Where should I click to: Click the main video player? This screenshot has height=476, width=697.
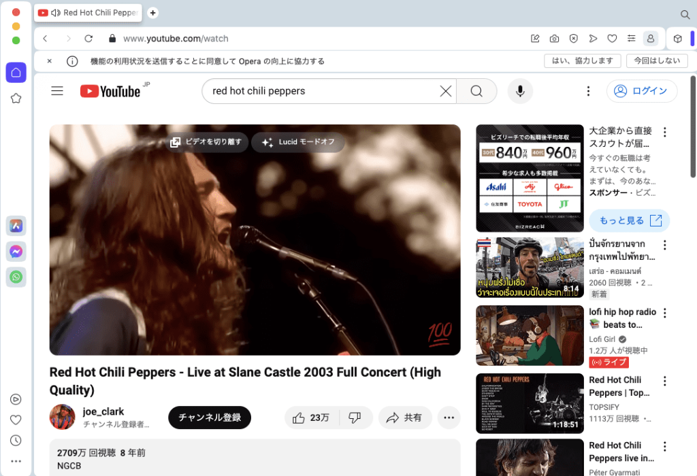255,240
